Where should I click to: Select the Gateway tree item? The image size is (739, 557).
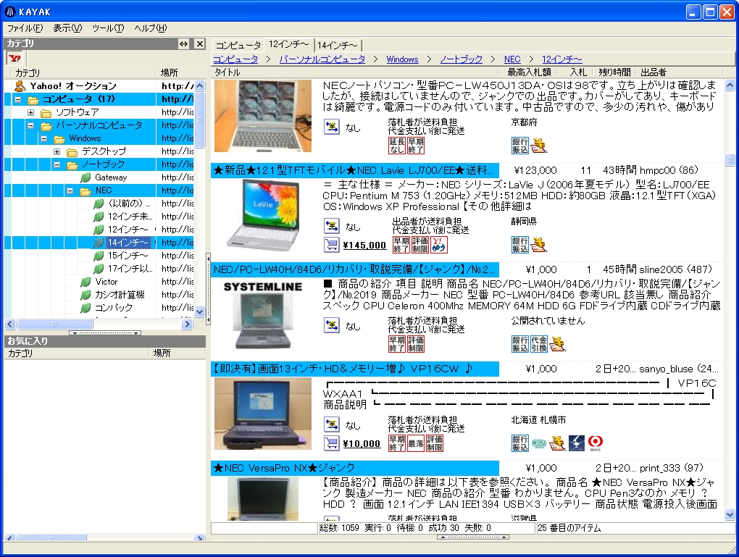(x=111, y=177)
